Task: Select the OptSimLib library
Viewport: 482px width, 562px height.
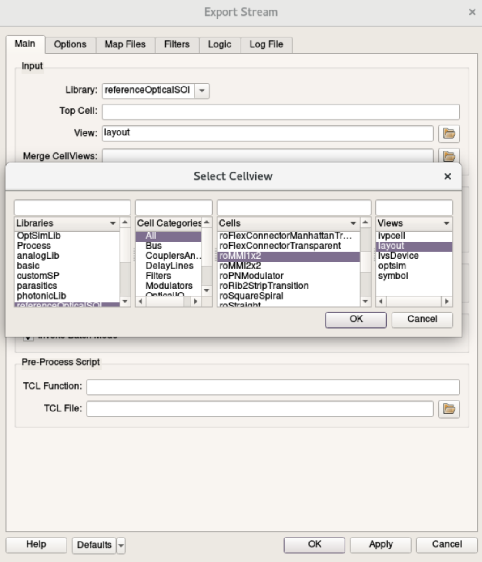Action: pyautogui.click(x=67, y=236)
